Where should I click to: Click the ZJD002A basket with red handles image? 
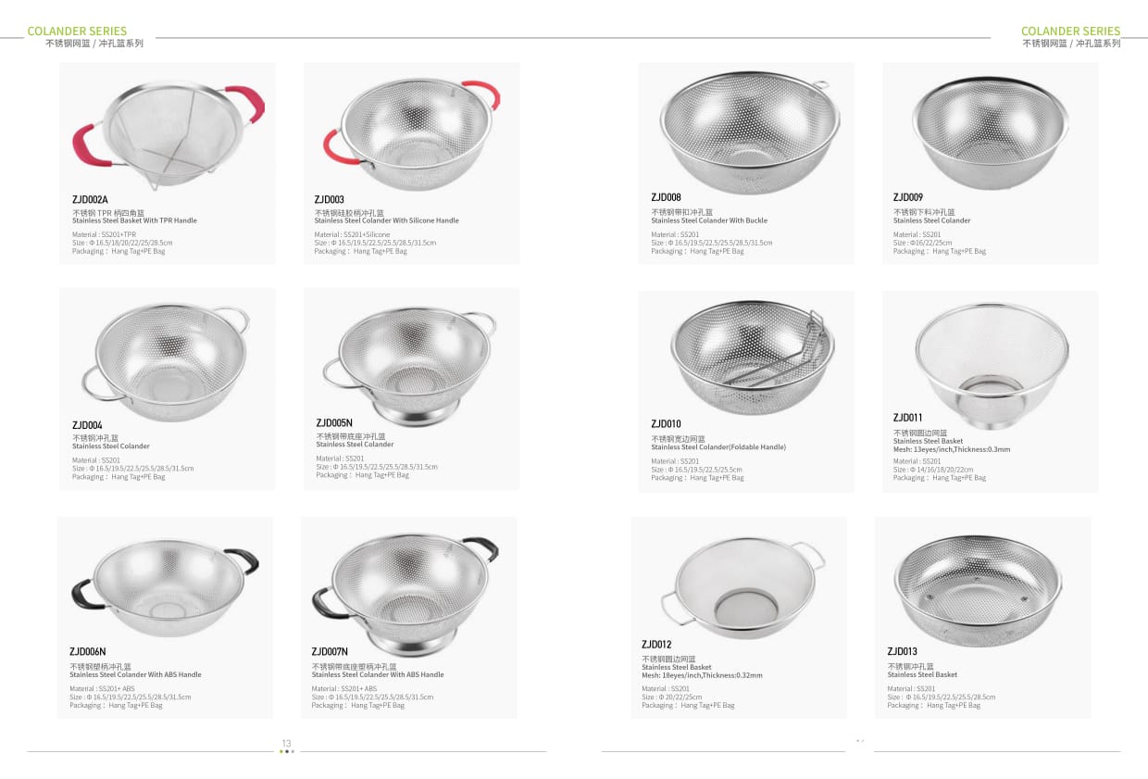click(x=168, y=132)
